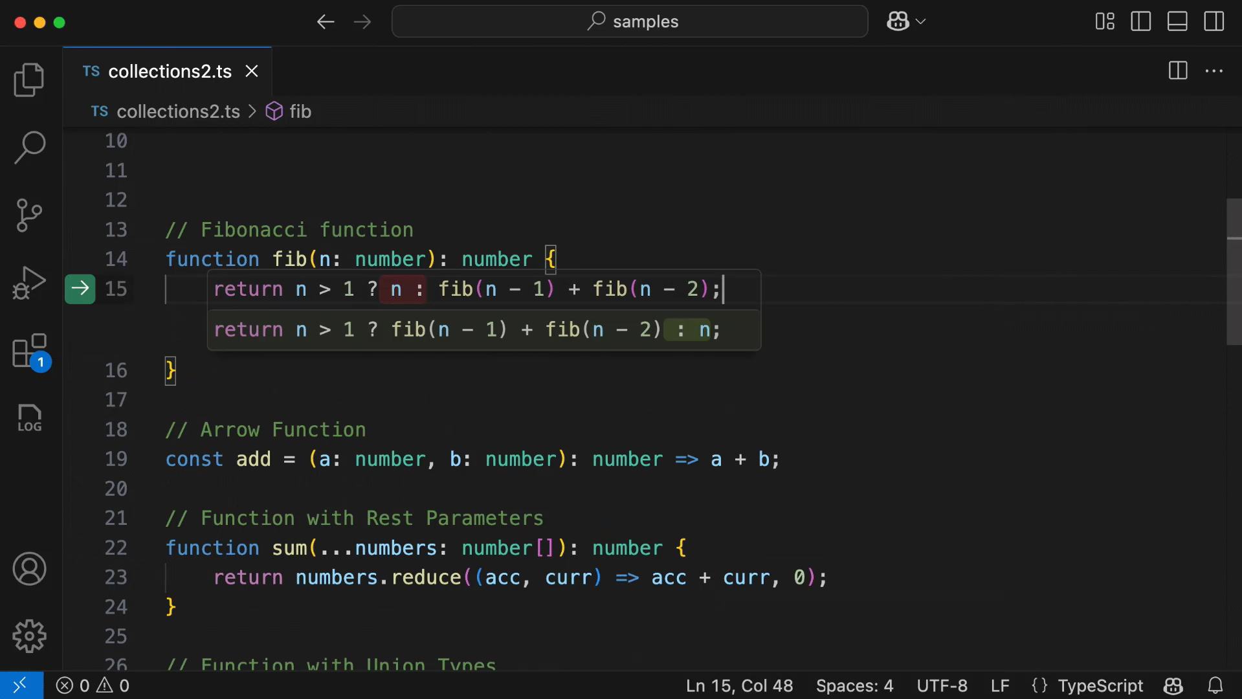Image resolution: width=1242 pixels, height=699 pixels.
Task: Change indentation via Spaces: 4 in status bar
Action: point(854,685)
